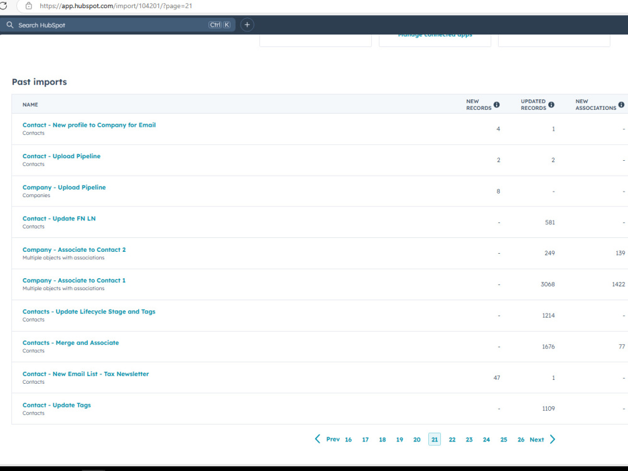
Task: Click updated records value 3068
Action: [x=548, y=284]
